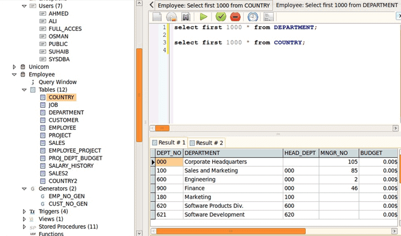
Task: Click the Open query disc icon
Action: tap(172, 17)
